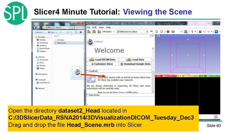Open Dropbox in Explorer Favorites
The image size is (236, 133).
41,51
